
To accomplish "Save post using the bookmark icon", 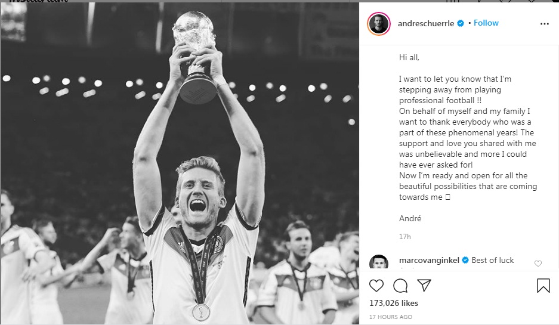I will point(543,286).
